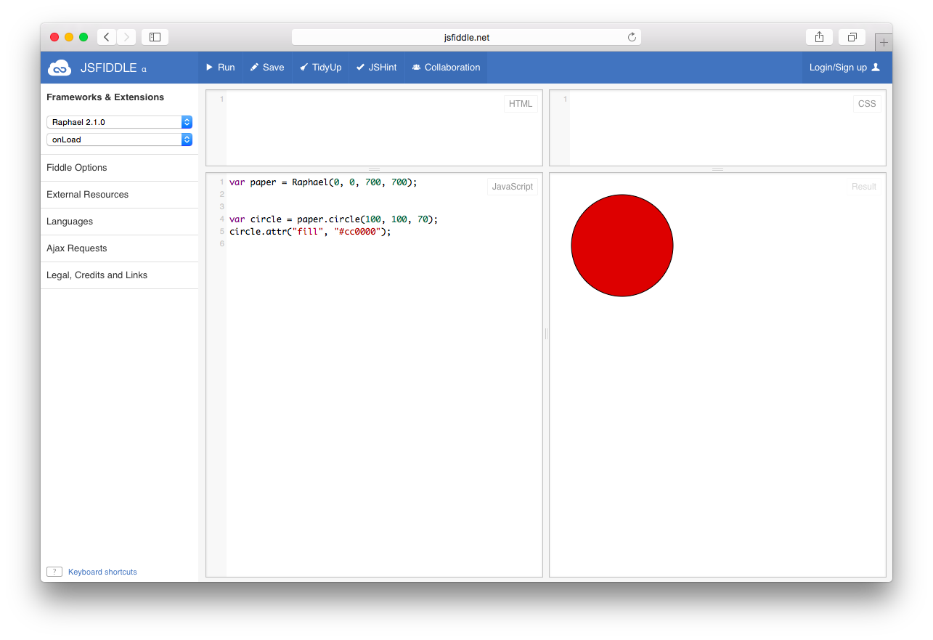Click the code line circle.attr("fill", "#cc0000");
The width and height of the screenshot is (933, 640).
point(310,232)
